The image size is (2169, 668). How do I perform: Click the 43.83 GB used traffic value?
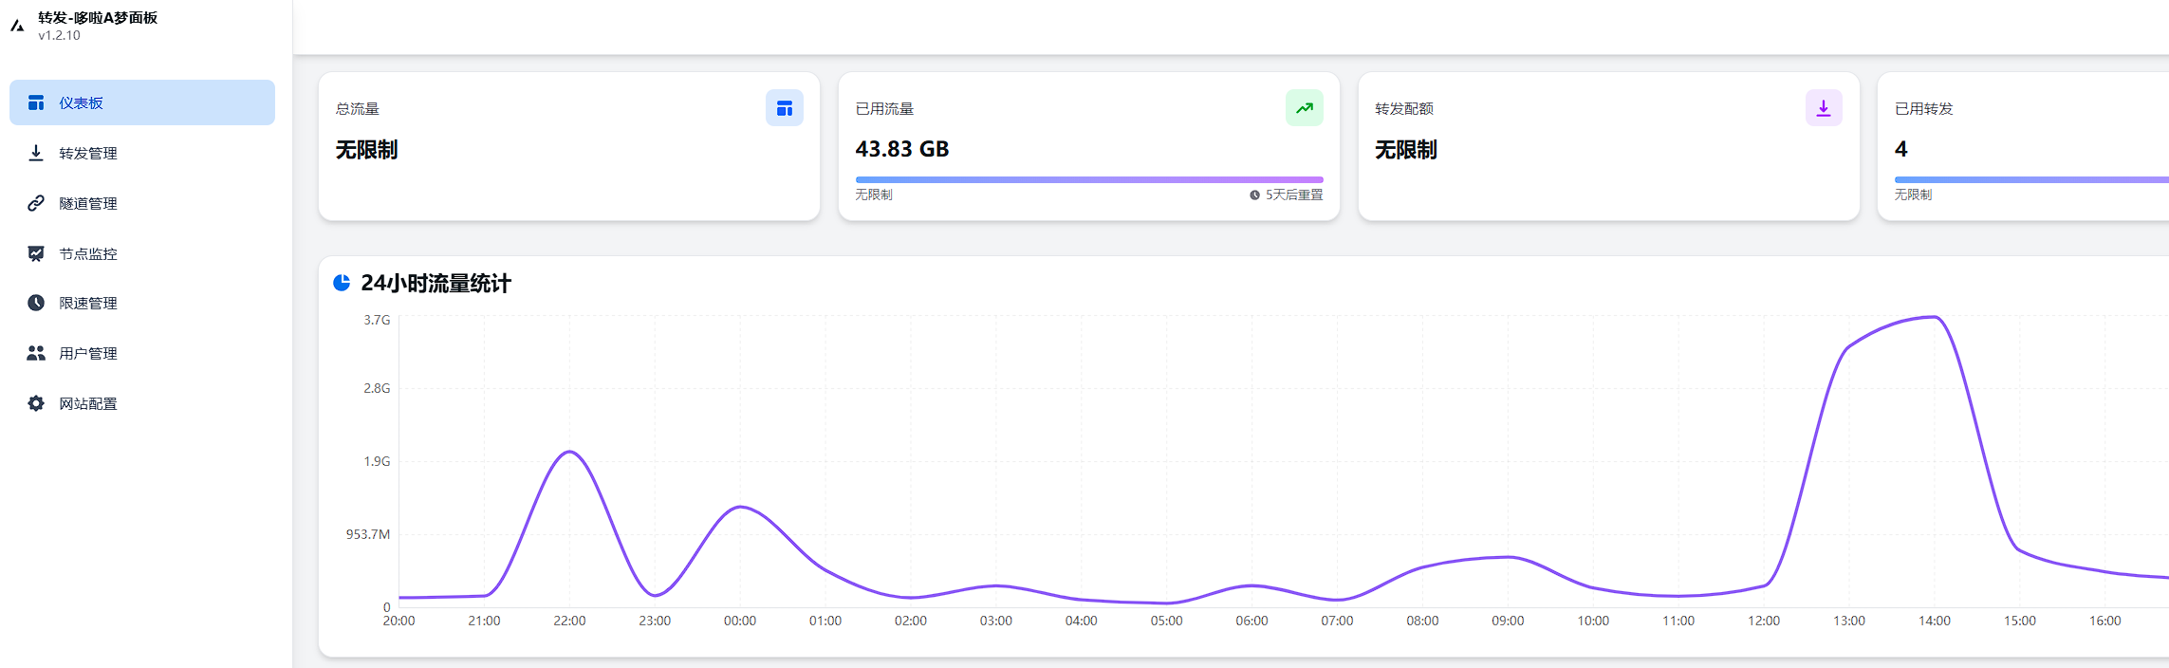901,149
